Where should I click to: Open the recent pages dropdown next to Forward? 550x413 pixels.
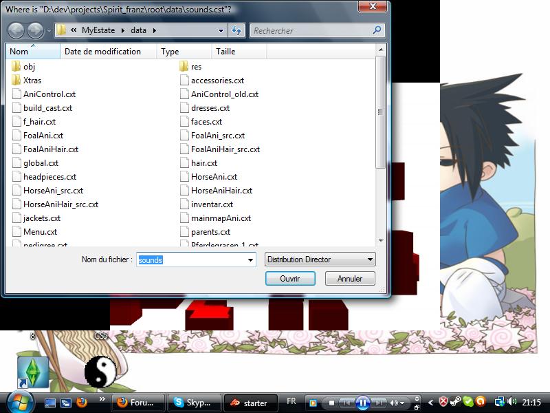[49, 31]
